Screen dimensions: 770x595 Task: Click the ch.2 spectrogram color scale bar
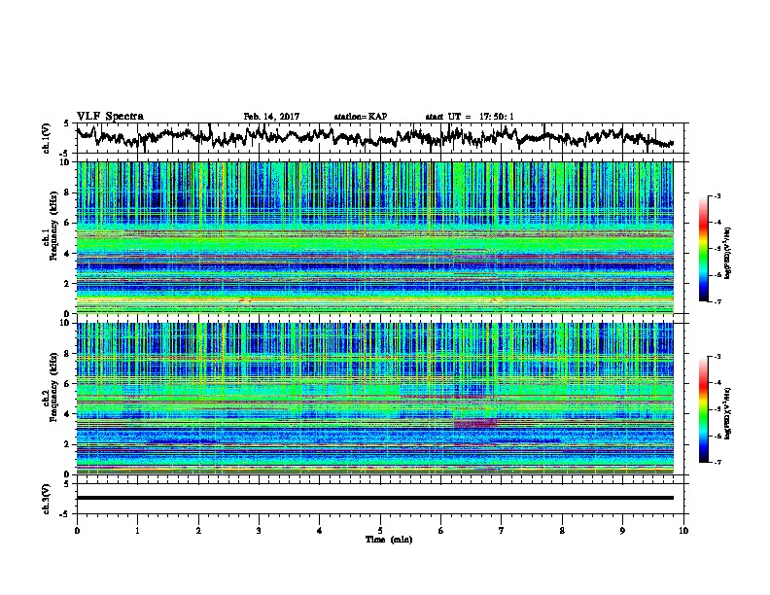click(x=703, y=409)
